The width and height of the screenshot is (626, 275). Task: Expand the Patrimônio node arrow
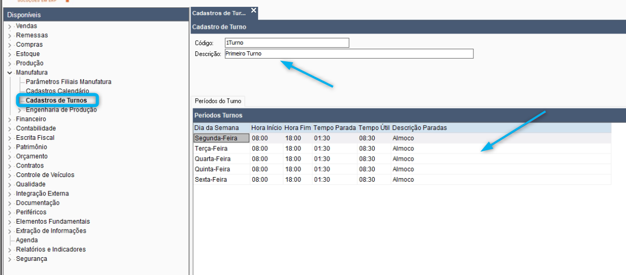(x=9, y=147)
